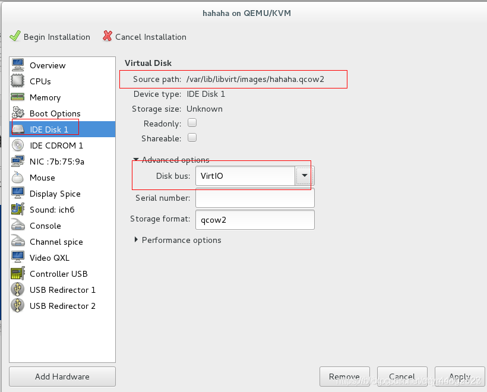Select the Overview monitor icon
Viewport: 487px width, 392px height.
coord(18,65)
